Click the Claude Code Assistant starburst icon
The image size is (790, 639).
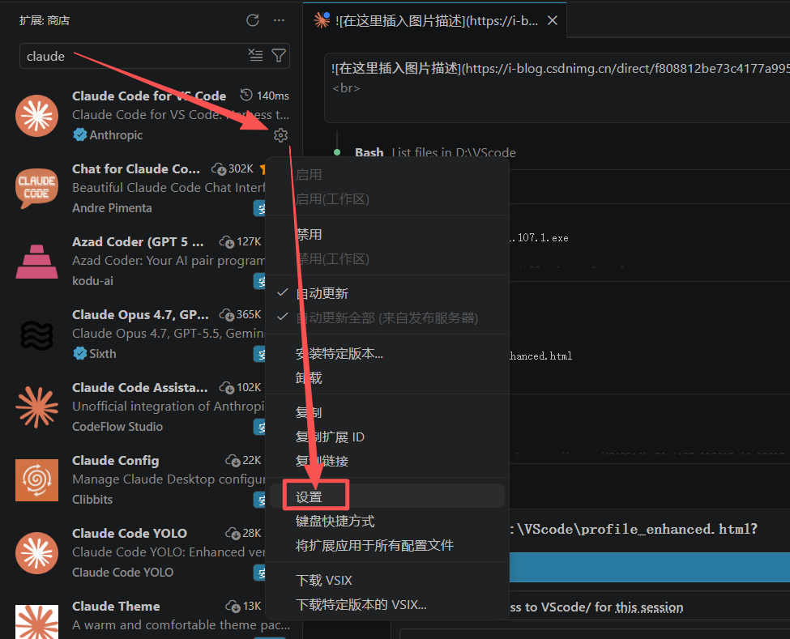[36, 407]
